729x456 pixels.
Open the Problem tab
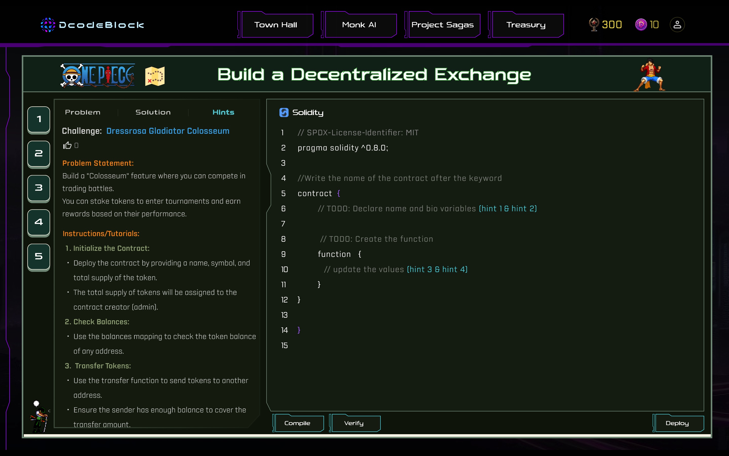[83, 112]
